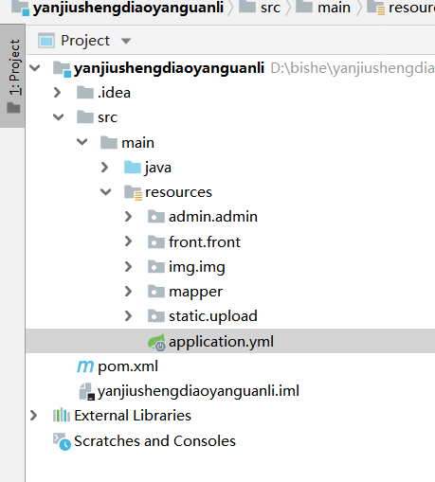Expand the .idea folder
This screenshot has height=482, width=435.
[x=57, y=93]
